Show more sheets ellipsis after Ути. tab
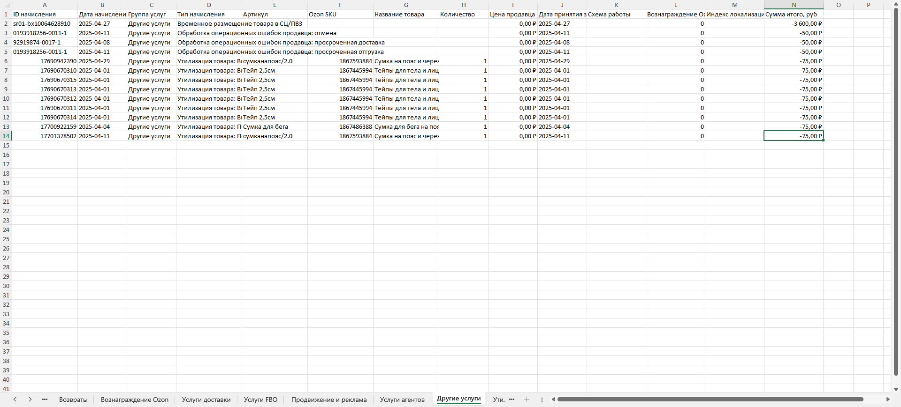The width and height of the screenshot is (901, 407). click(x=512, y=400)
